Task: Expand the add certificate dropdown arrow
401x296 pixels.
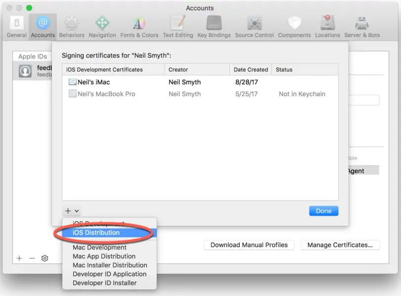Action: [x=76, y=210]
